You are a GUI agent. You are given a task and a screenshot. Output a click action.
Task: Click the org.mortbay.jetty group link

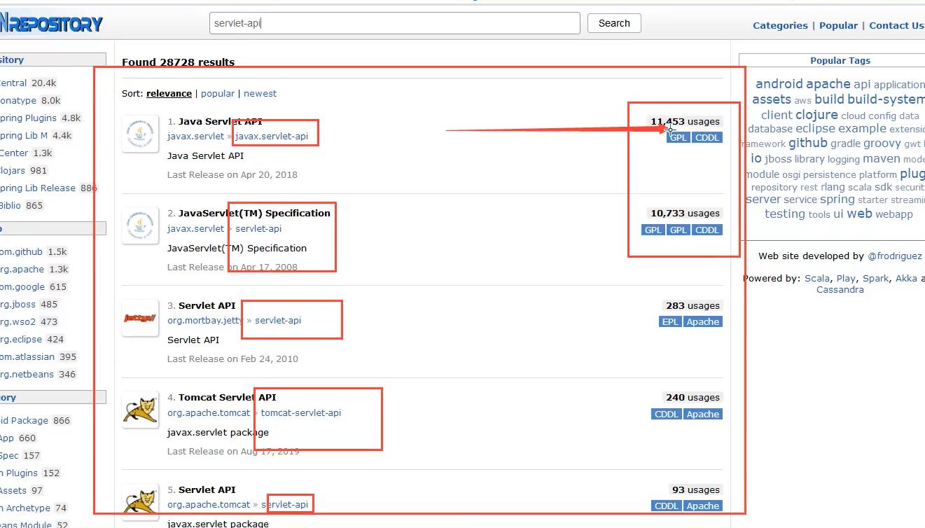point(205,320)
